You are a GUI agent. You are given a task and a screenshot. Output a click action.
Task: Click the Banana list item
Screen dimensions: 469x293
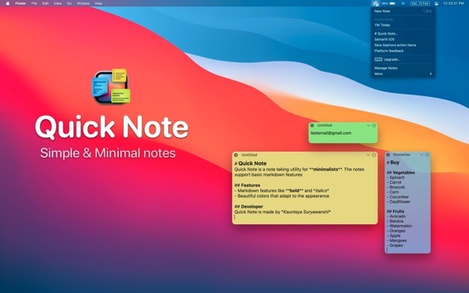tap(395, 221)
